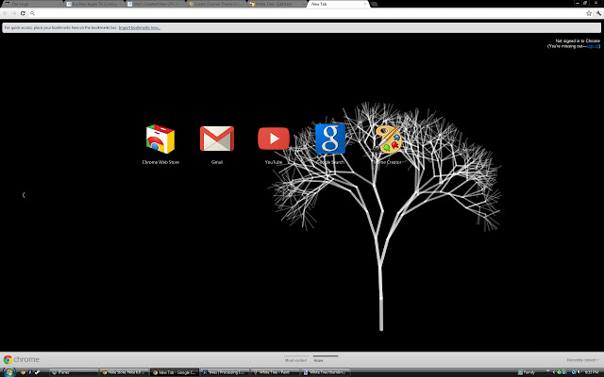Click the Chrome logo in bottom bar
Viewport: 604px width, 377px height.
click(22, 359)
